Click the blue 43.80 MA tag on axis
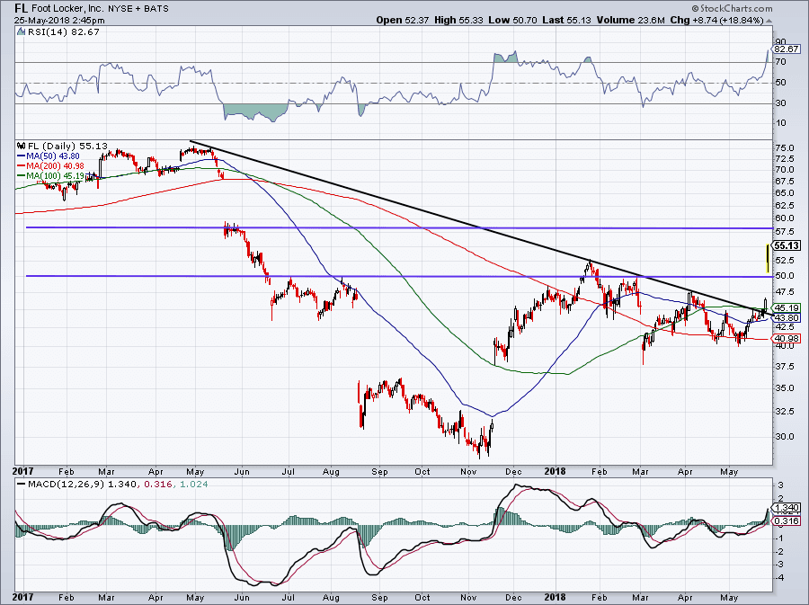The width and height of the screenshot is (809, 605). [x=787, y=317]
